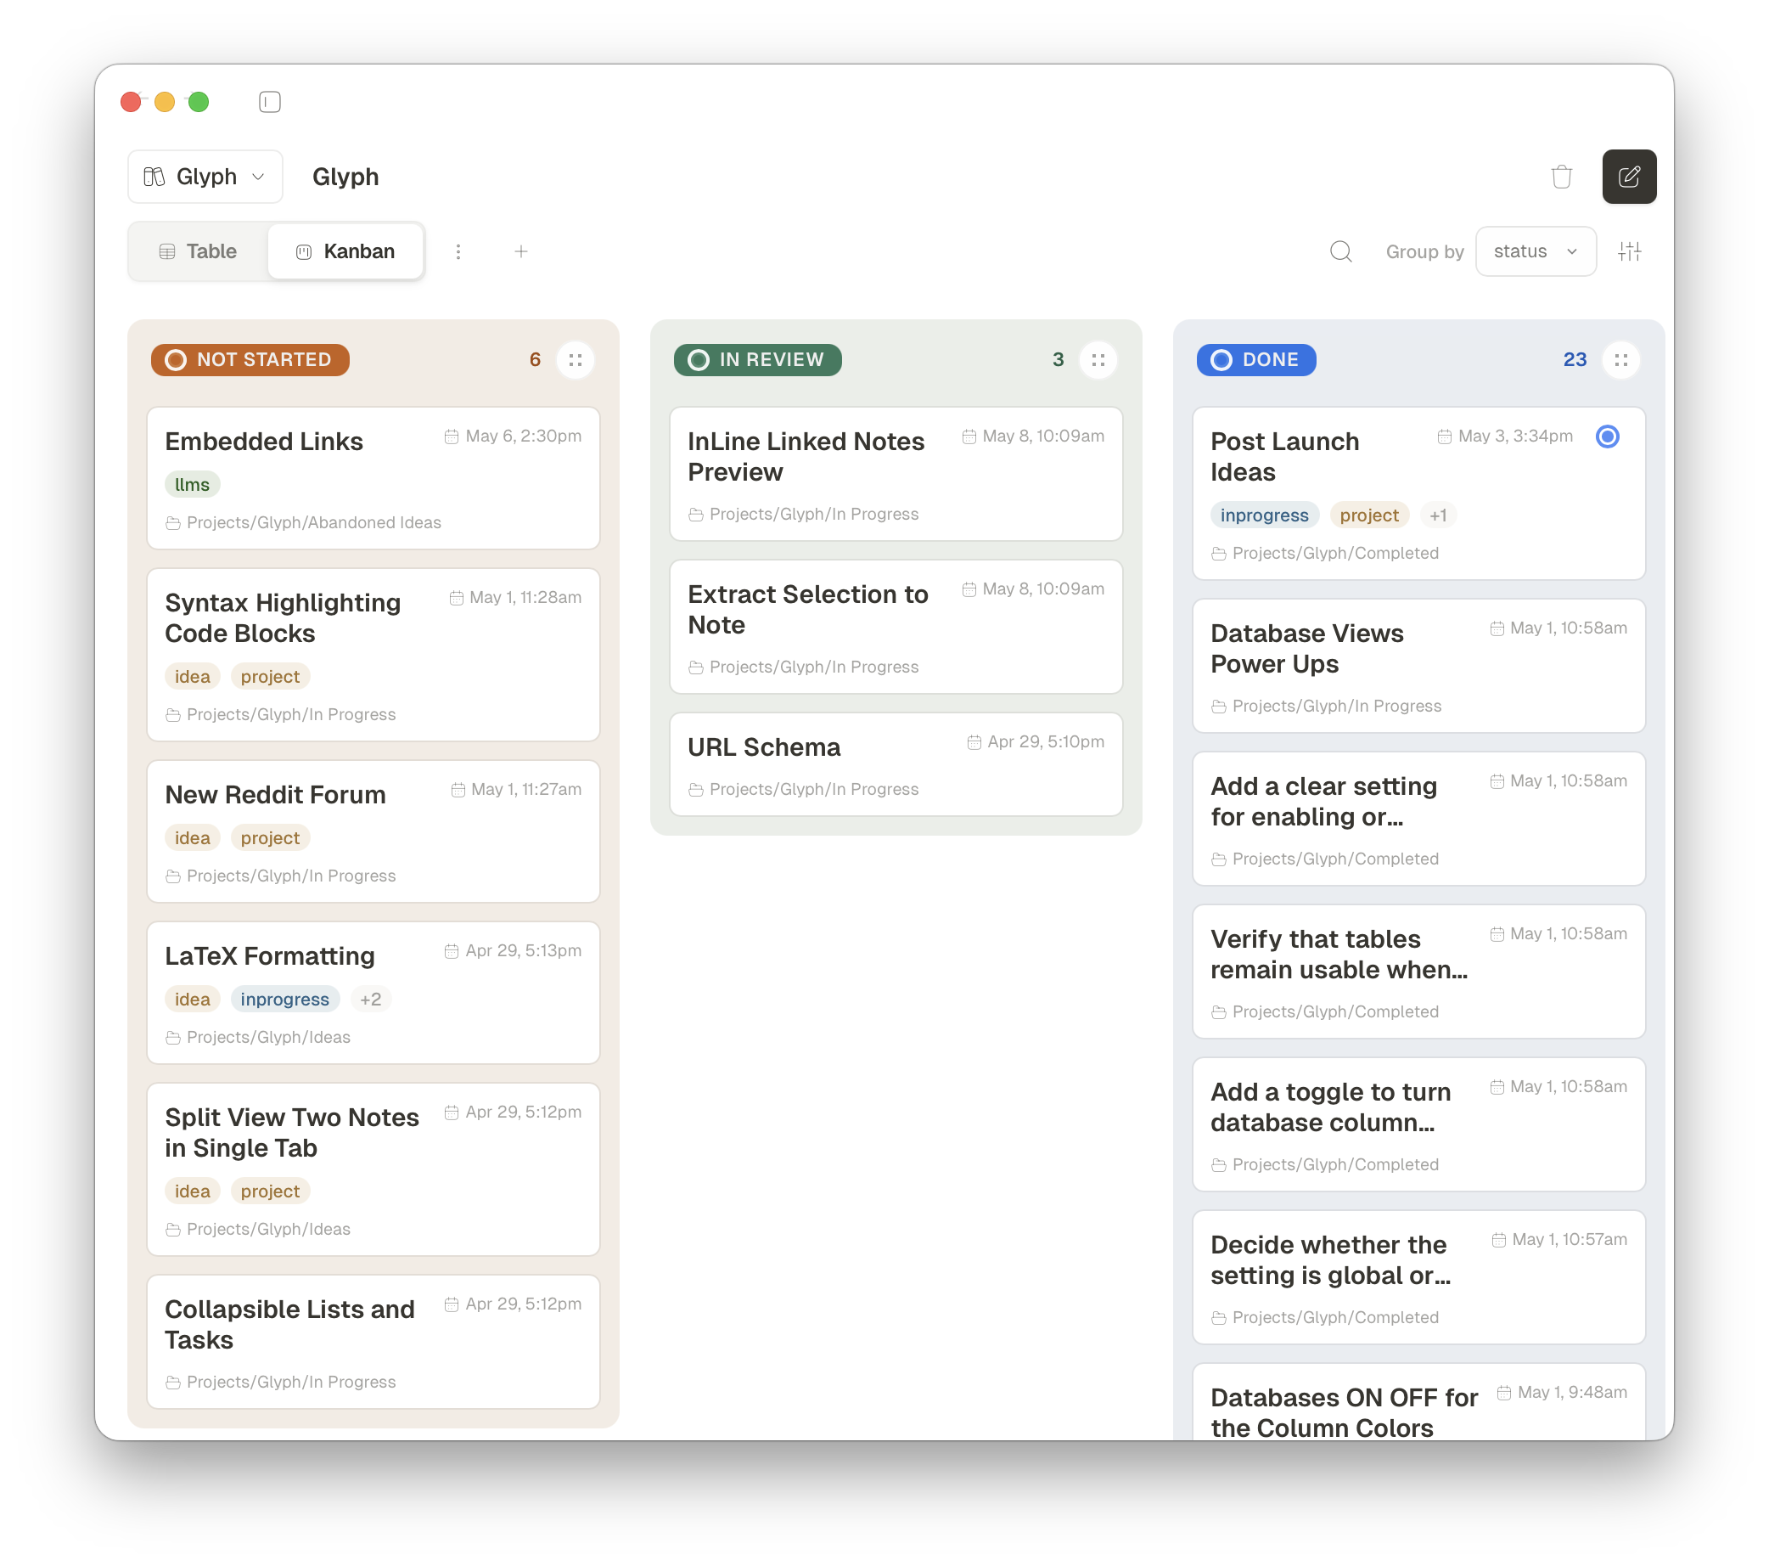The height and width of the screenshot is (1566, 1769).
Task: Delete the note using trash icon
Action: (1560, 177)
